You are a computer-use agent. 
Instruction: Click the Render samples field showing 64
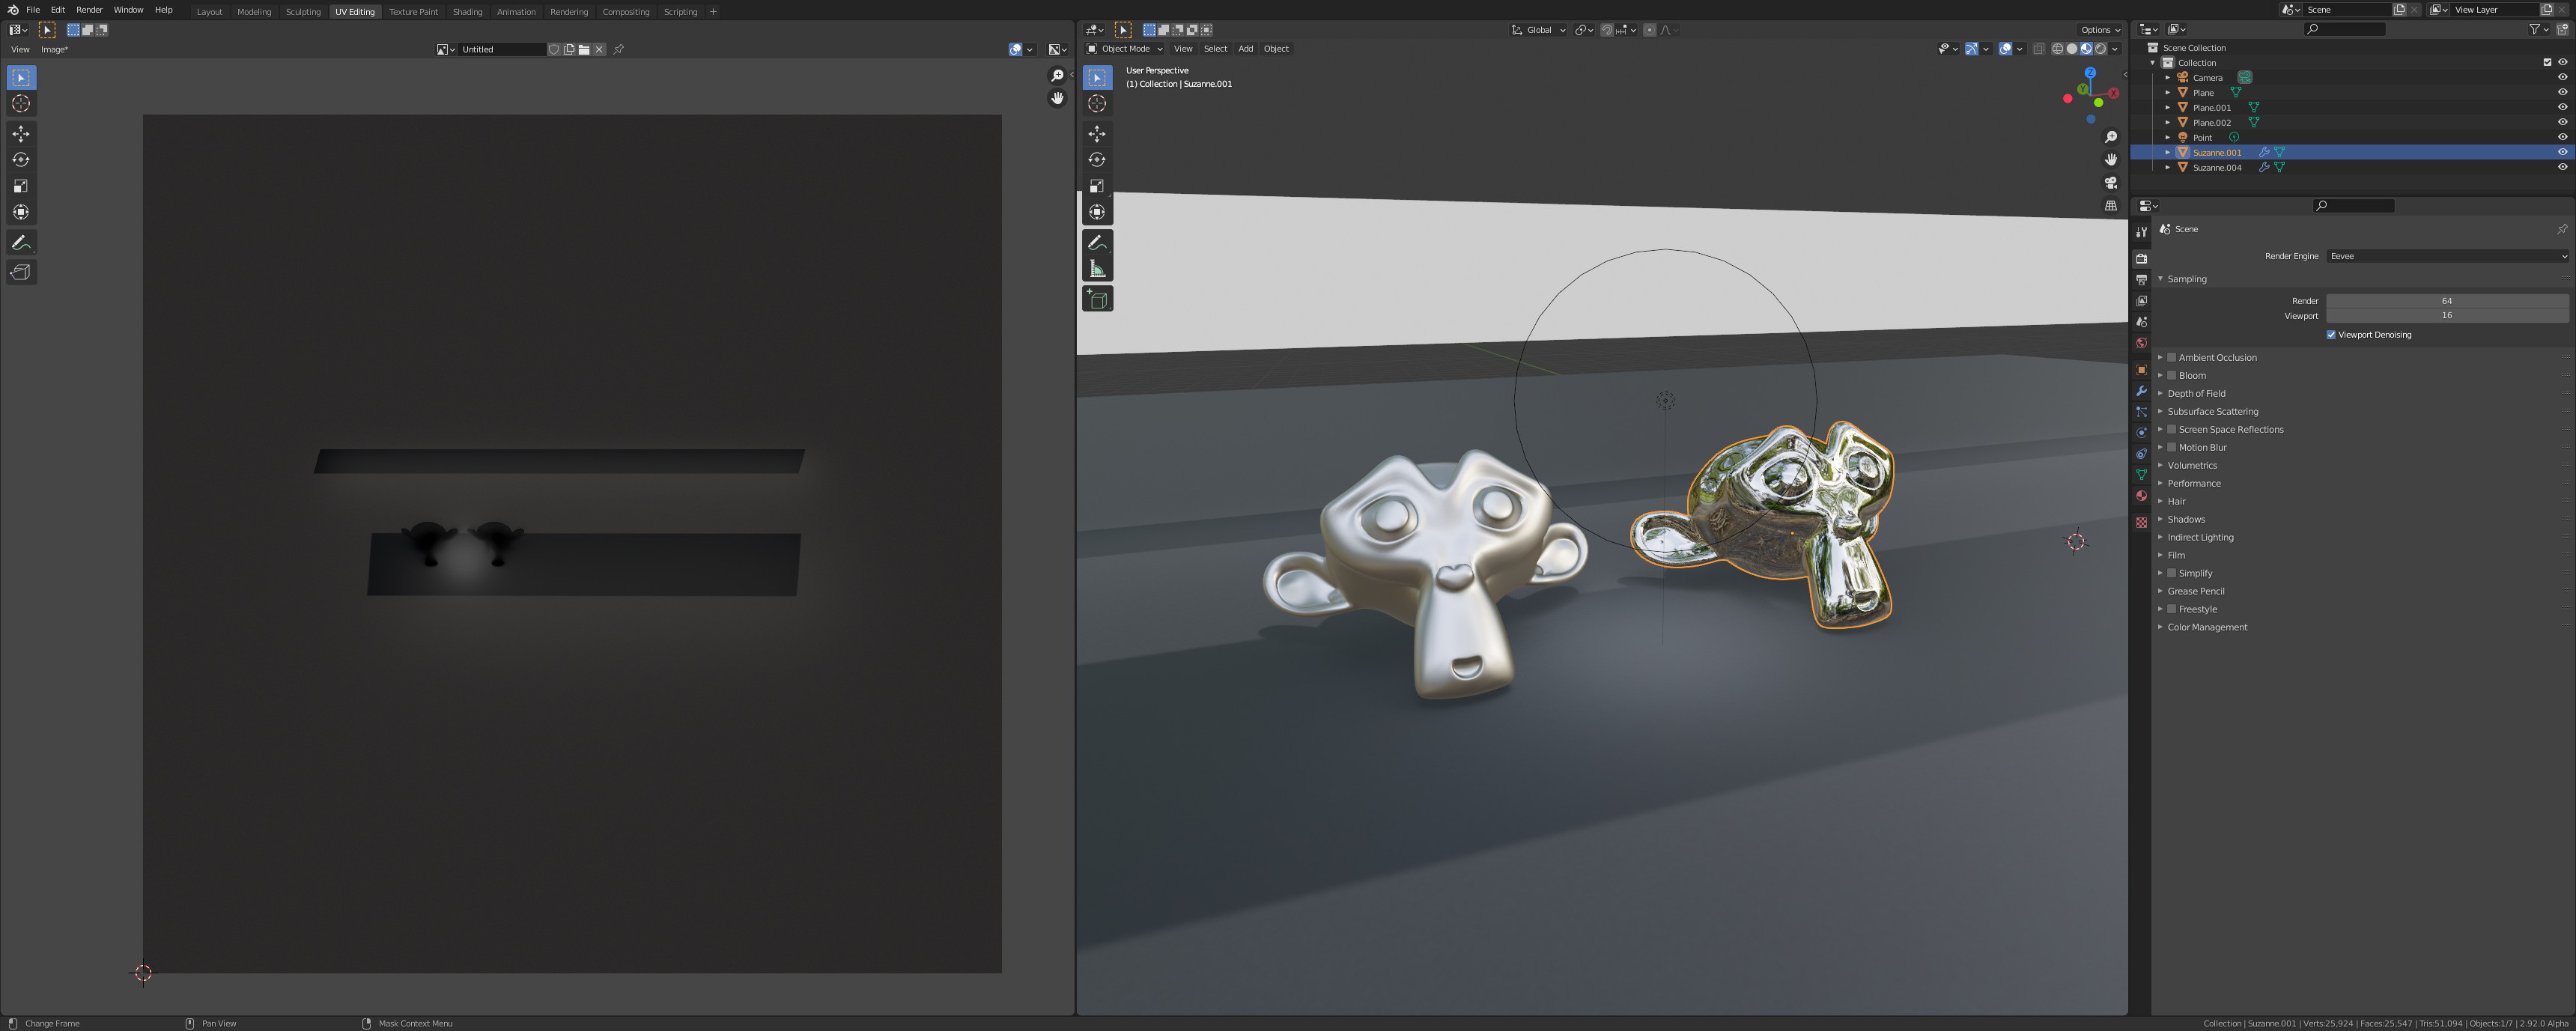pos(2447,300)
